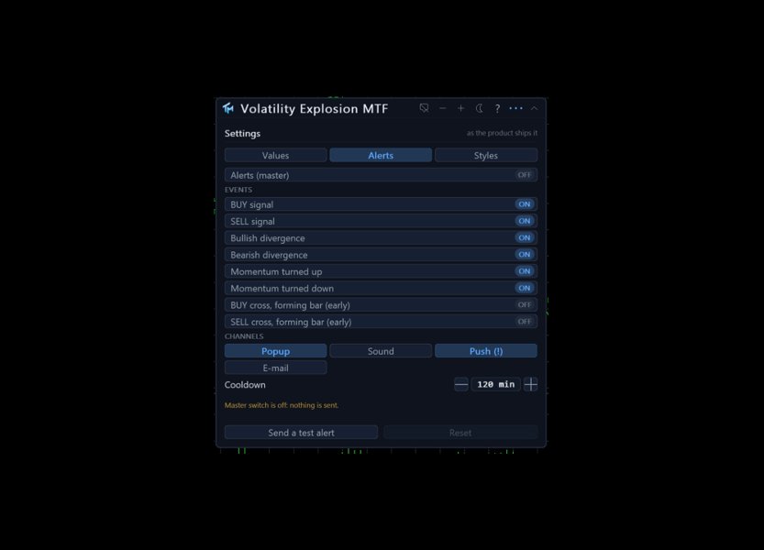Click the 'Master switch is off' warning text
This screenshot has width=764, height=550.
[282, 405]
